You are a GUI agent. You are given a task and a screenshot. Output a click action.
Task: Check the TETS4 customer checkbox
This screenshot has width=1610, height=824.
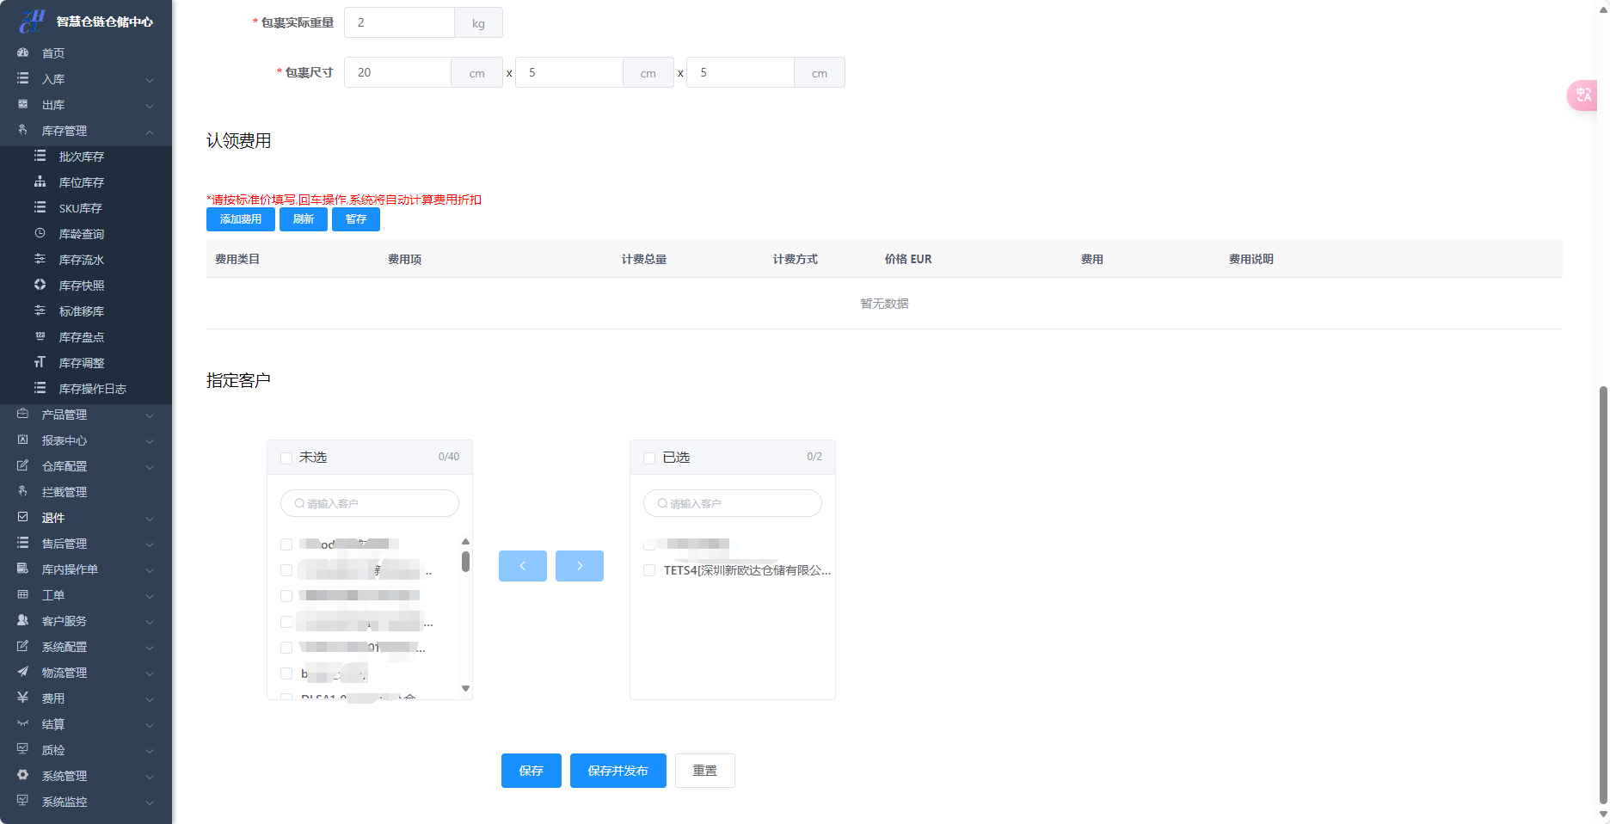(x=649, y=570)
